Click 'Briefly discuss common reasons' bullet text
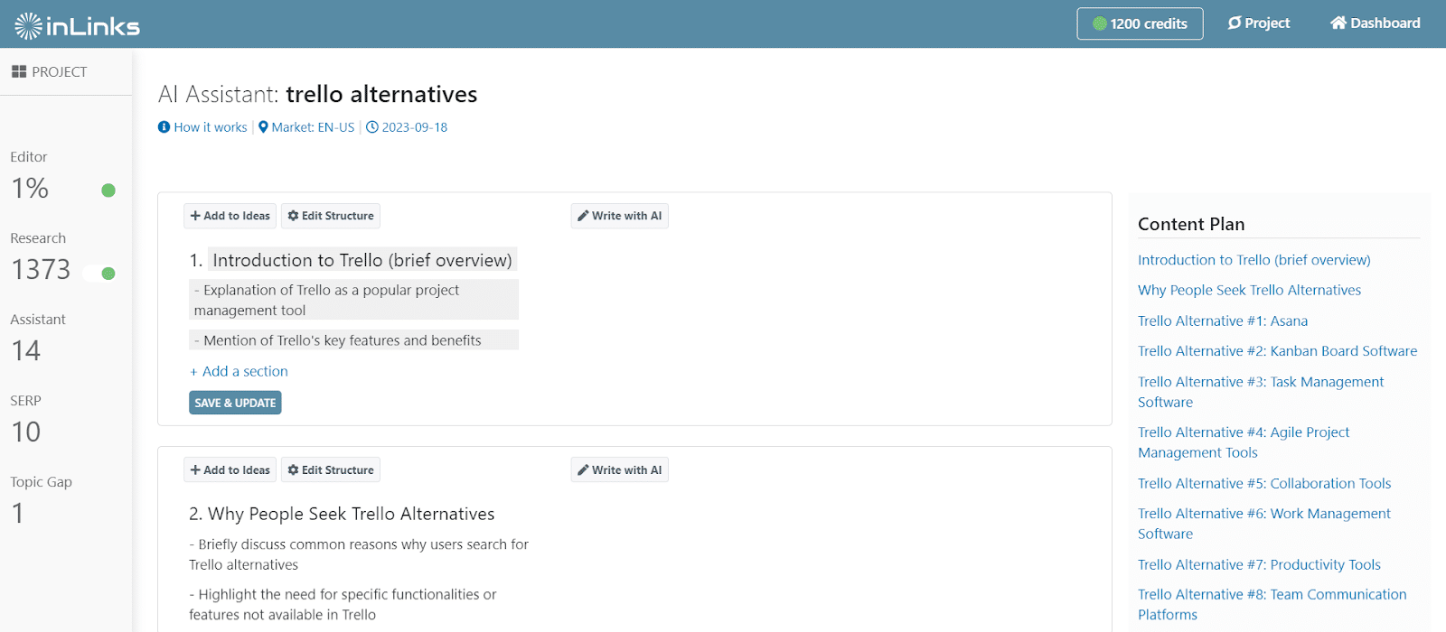The width and height of the screenshot is (1446, 632). (x=359, y=554)
